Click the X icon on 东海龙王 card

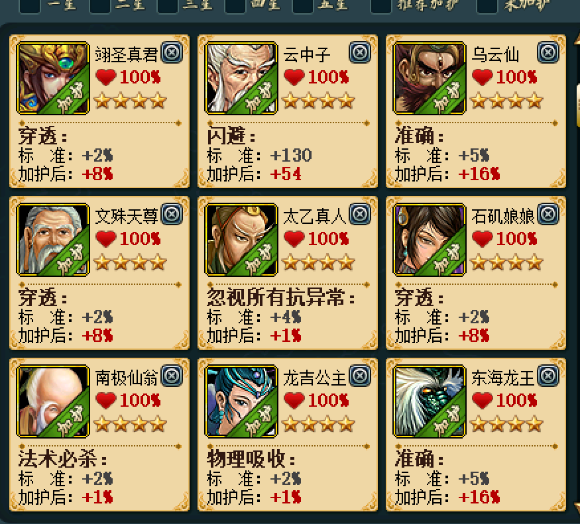548,376
